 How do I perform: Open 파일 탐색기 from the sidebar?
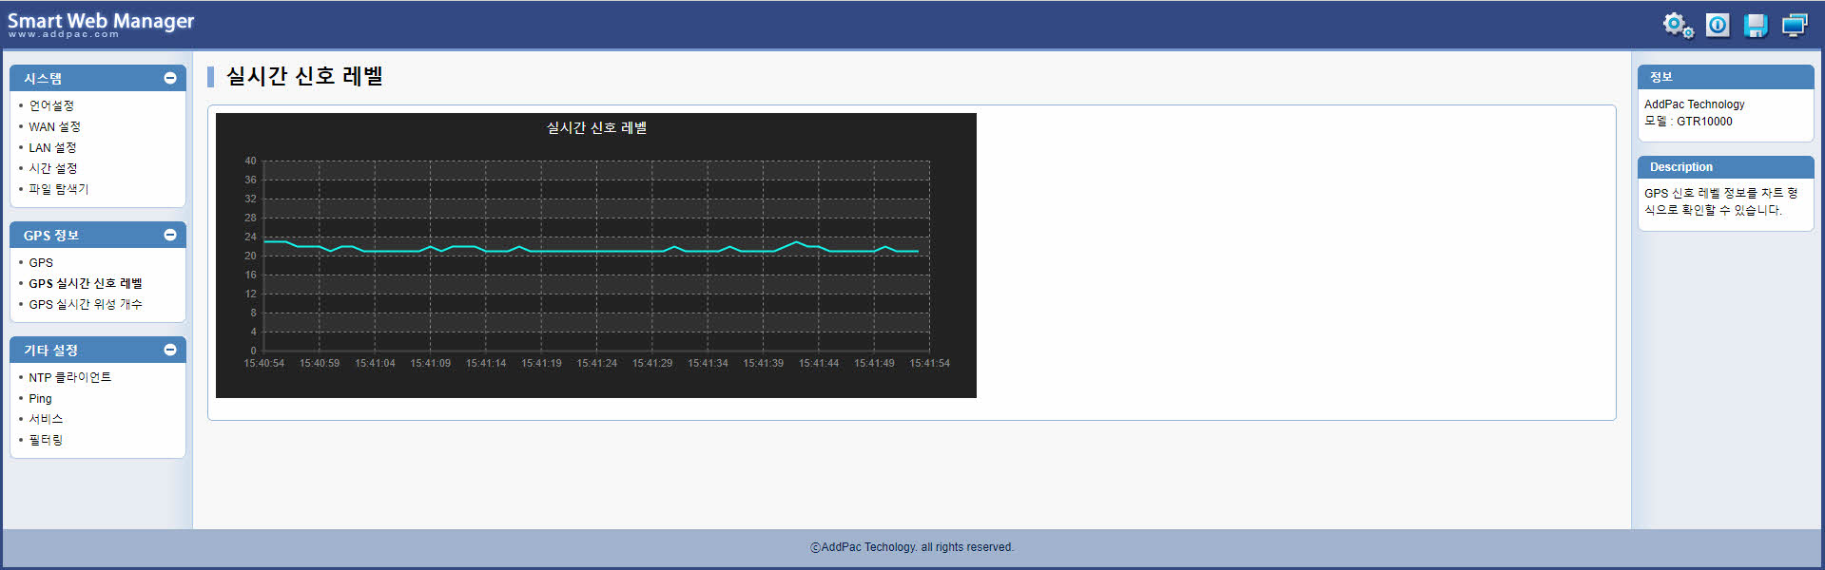pyautogui.click(x=58, y=189)
